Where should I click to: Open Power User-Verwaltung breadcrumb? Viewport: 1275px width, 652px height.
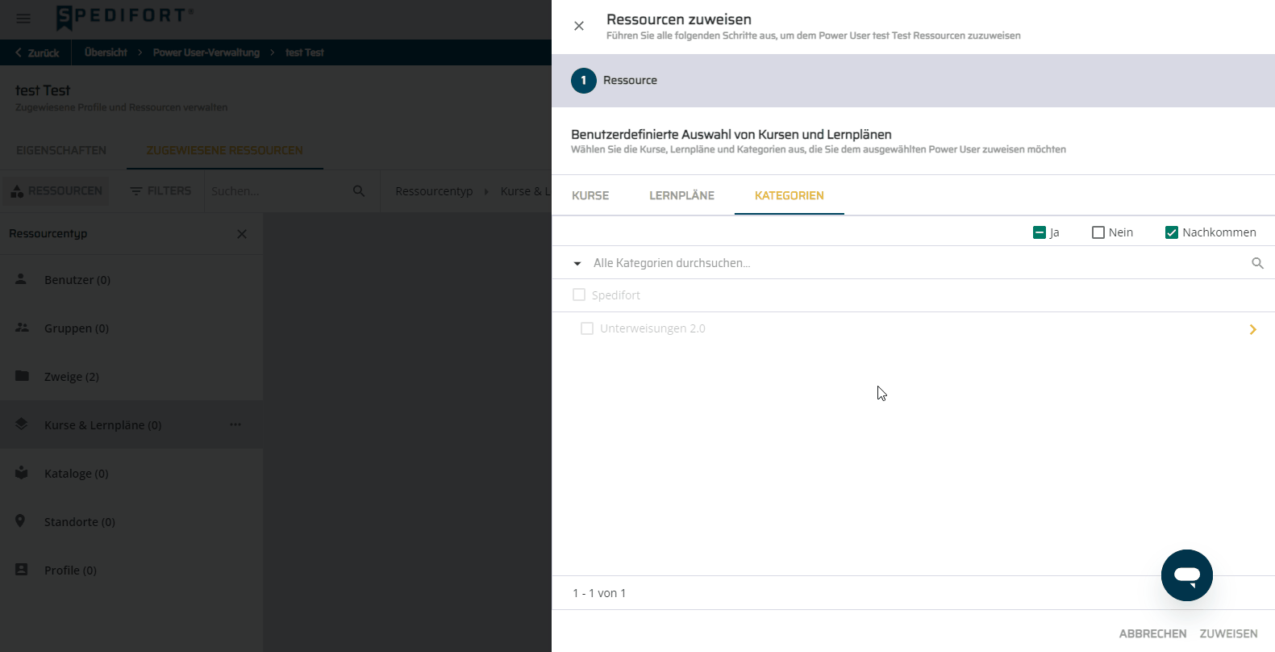[x=206, y=52]
